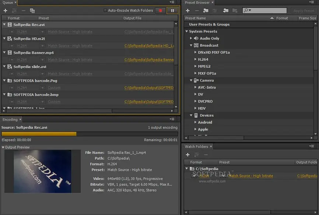Add a new watch folder
319x215 pixels.
pyautogui.click(x=187, y=155)
